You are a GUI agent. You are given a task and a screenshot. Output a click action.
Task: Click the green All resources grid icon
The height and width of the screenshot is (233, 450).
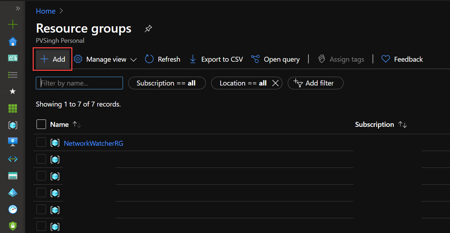[13, 109]
